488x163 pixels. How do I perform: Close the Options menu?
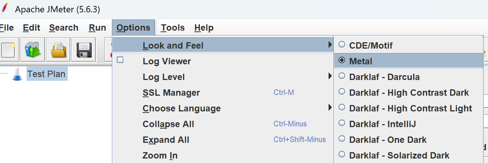133,28
